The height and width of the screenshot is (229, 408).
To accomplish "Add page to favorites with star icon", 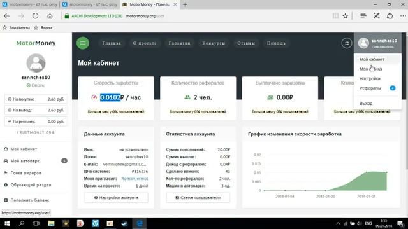I will [346, 16].
